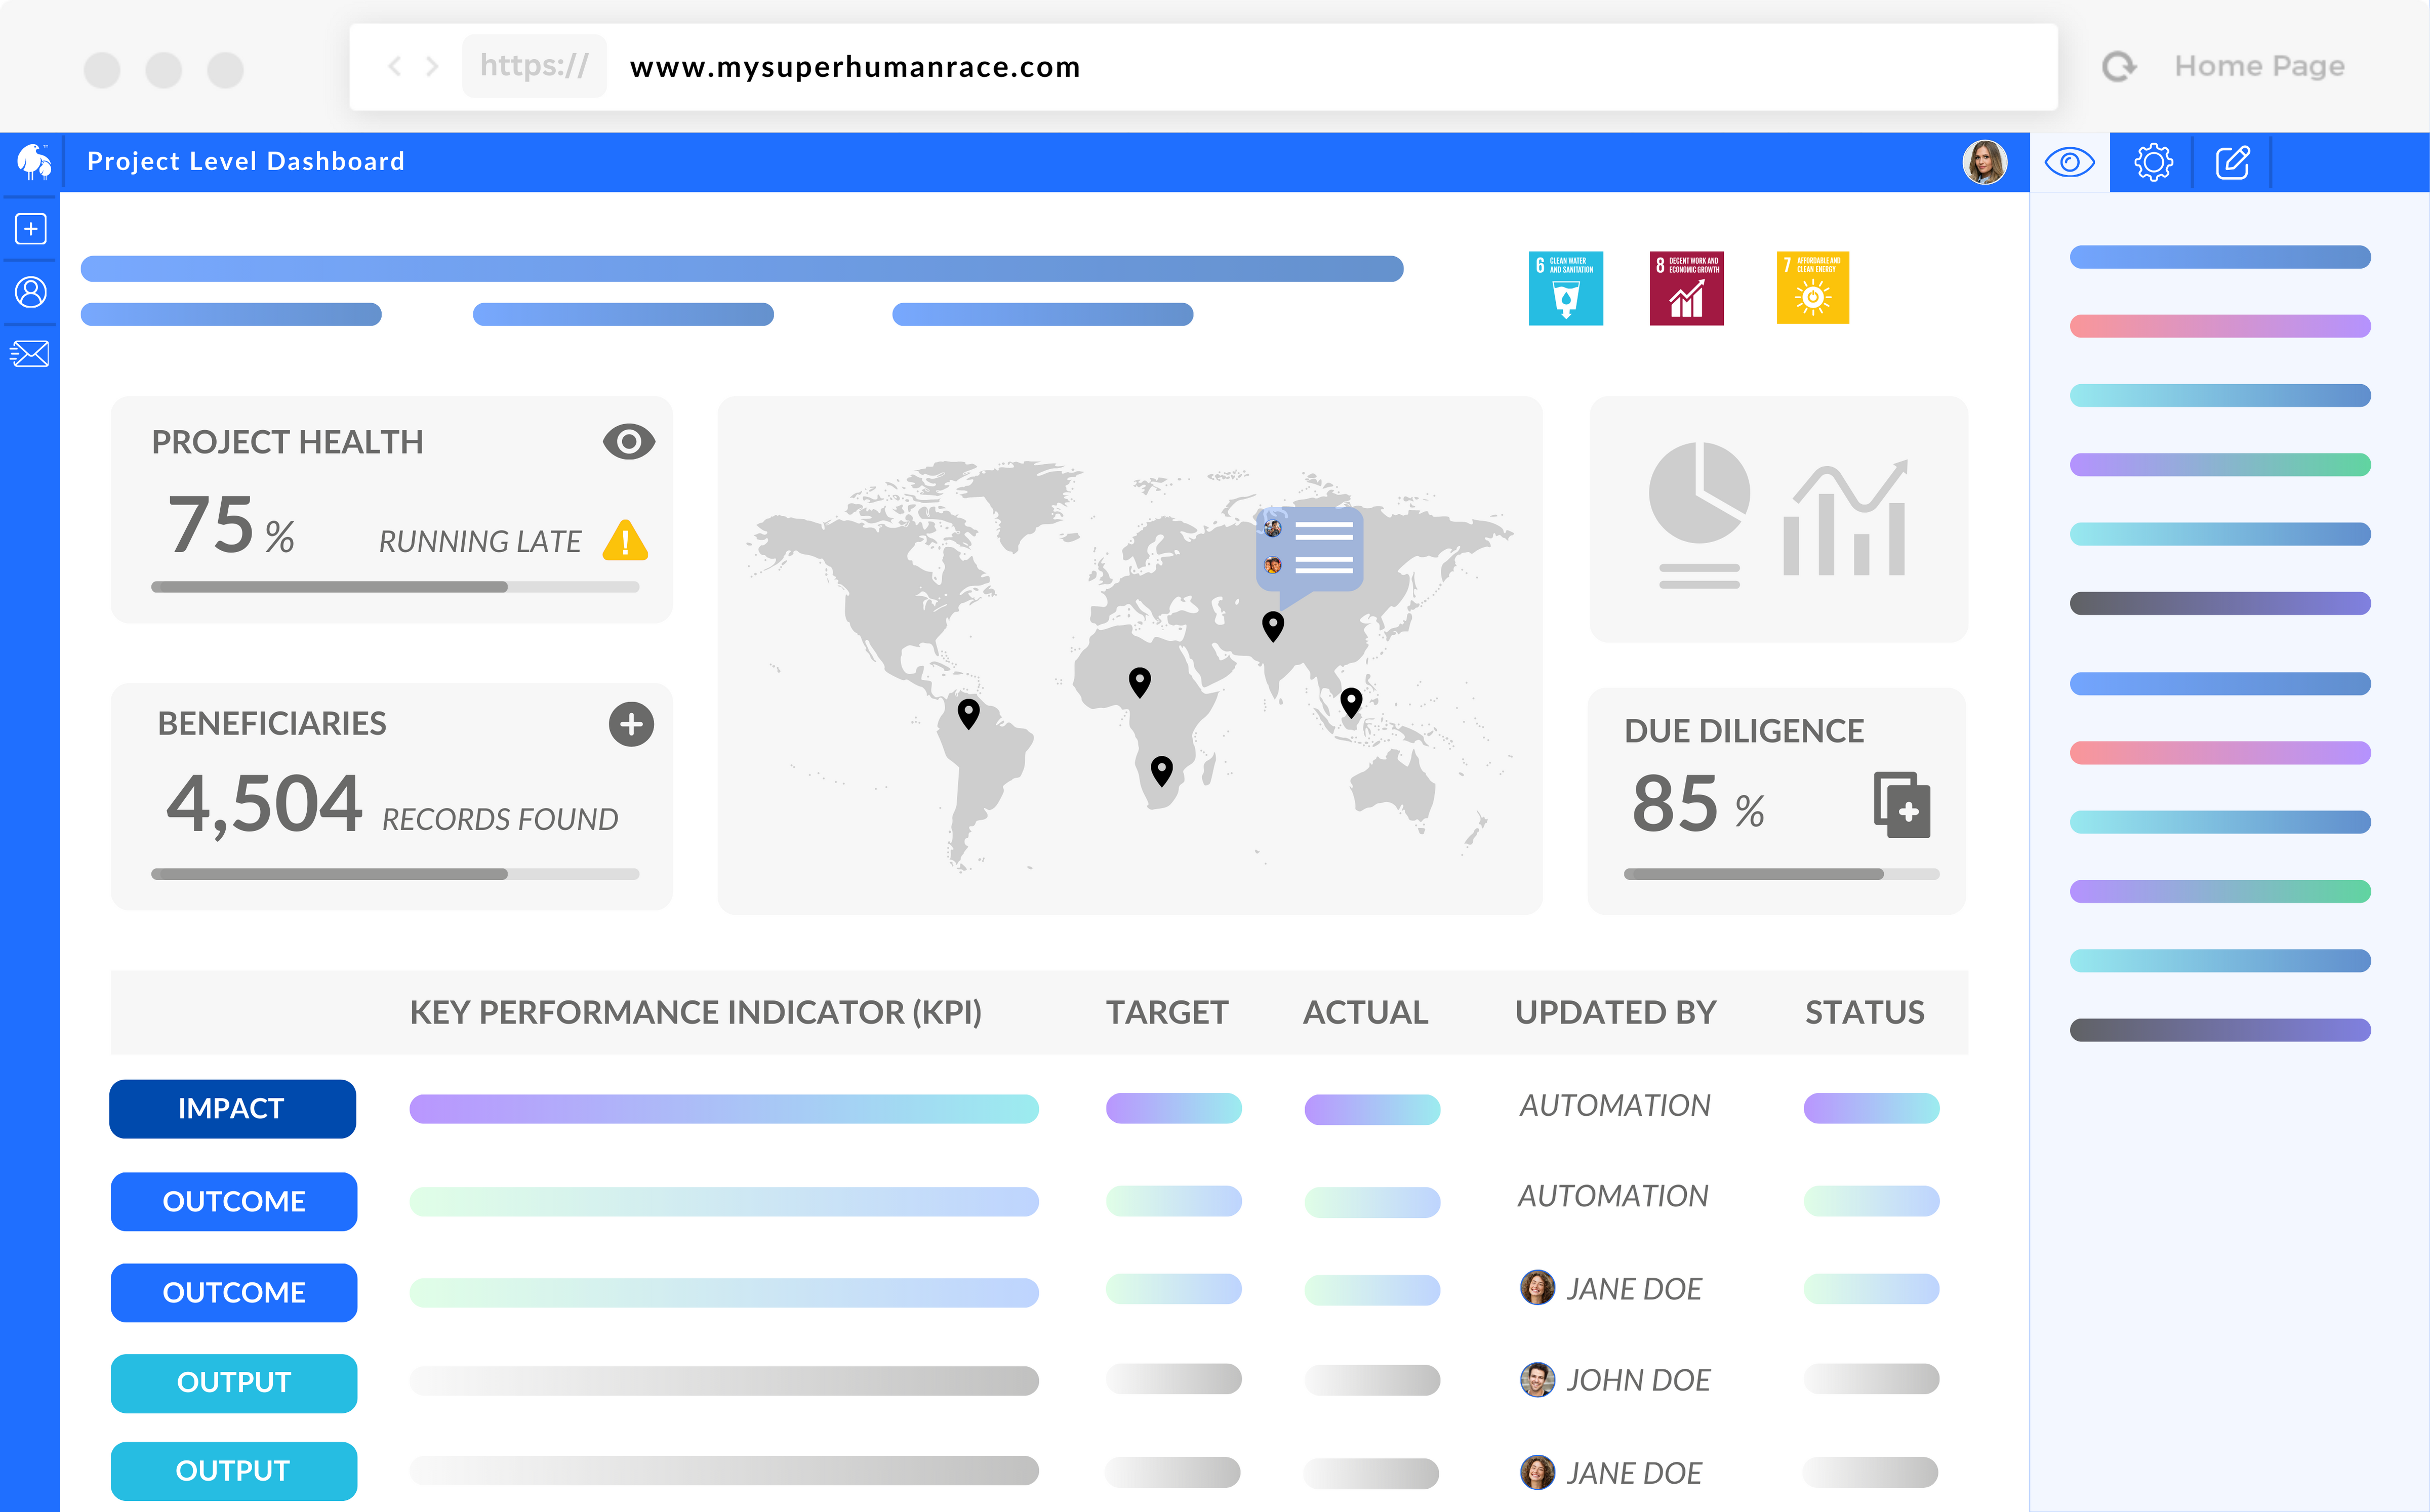Click the first OUTPUT KPI button

click(233, 1382)
